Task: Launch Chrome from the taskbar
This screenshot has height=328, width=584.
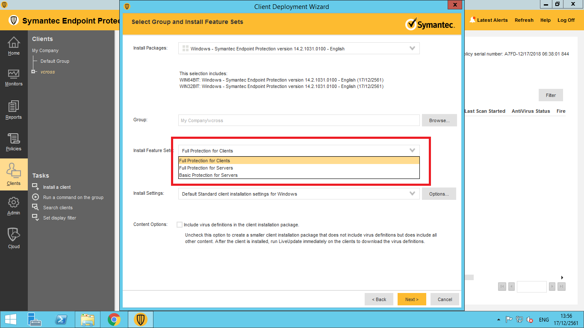Action: (x=114, y=319)
